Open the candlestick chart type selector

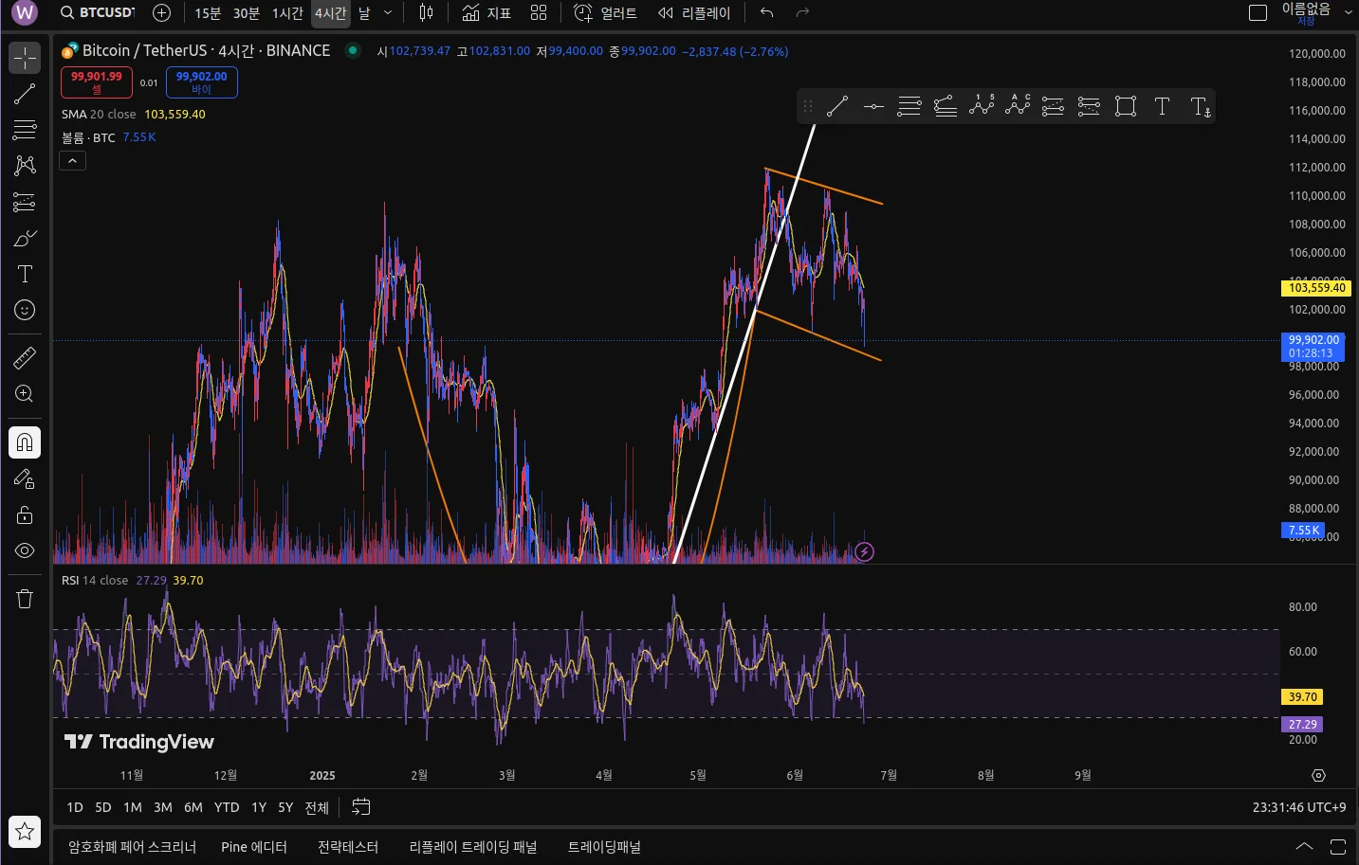click(427, 13)
